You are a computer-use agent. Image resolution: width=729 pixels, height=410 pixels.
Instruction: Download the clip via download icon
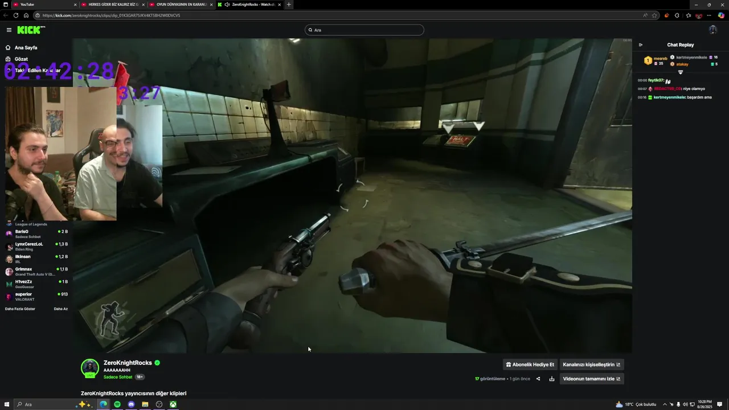552,379
